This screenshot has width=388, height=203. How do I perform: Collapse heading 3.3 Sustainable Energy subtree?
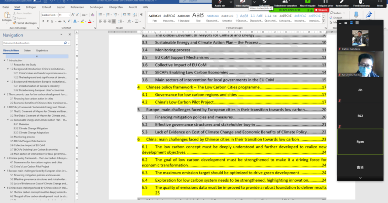pyautogui.click(x=8, y=120)
